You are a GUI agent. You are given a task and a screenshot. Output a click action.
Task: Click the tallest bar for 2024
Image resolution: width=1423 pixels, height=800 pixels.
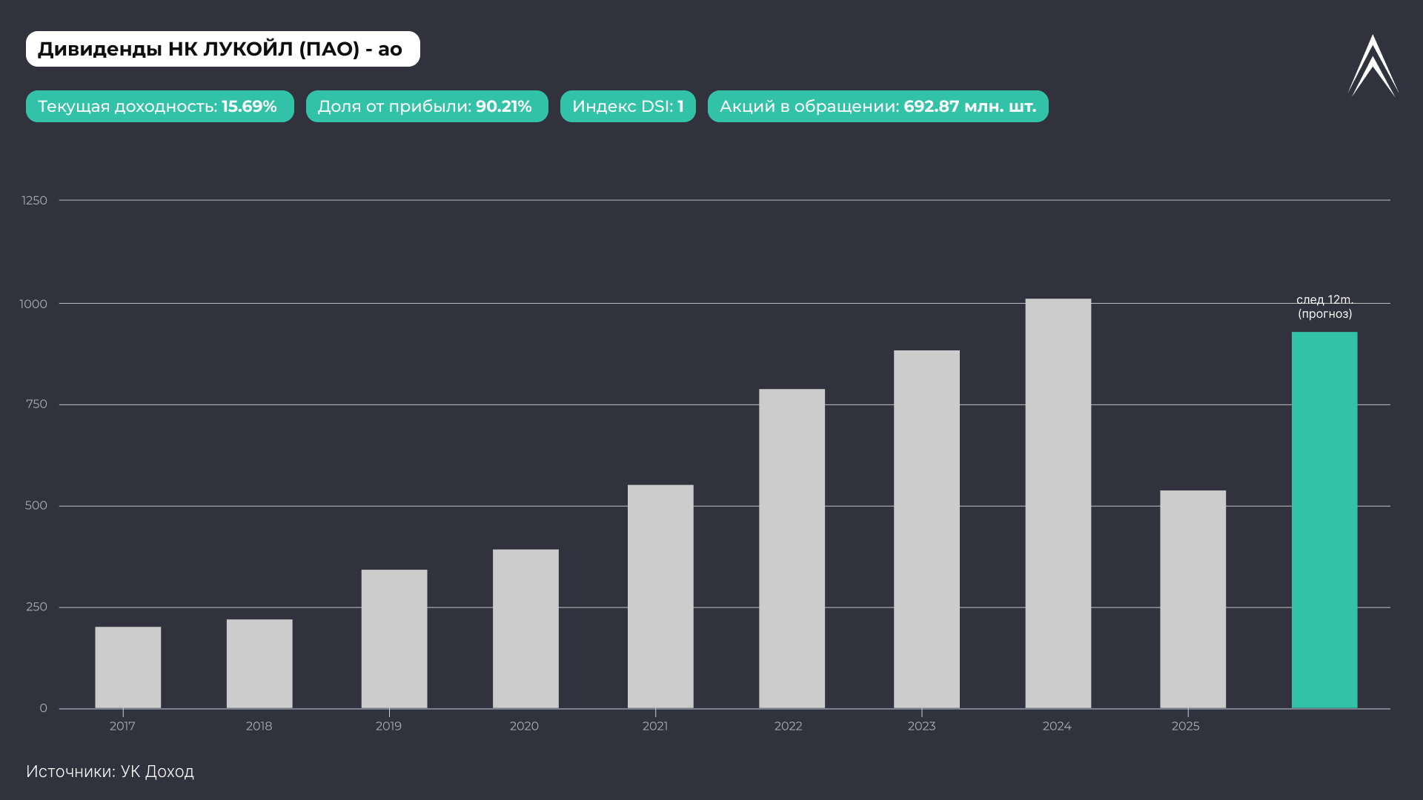click(1058, 504)
